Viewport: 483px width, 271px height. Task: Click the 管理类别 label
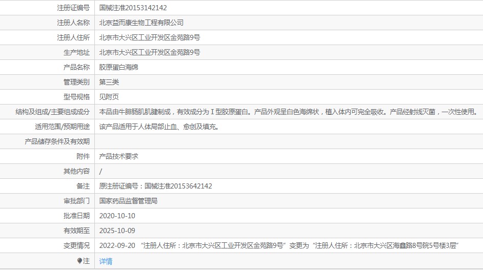pyautogui.click(x=77, y=82)
